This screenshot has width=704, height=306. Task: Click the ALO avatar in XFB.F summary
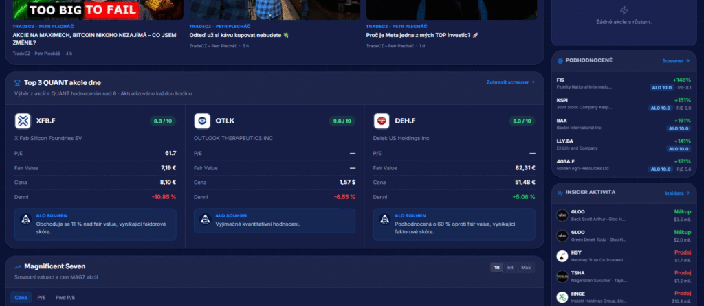coord(26,219)
